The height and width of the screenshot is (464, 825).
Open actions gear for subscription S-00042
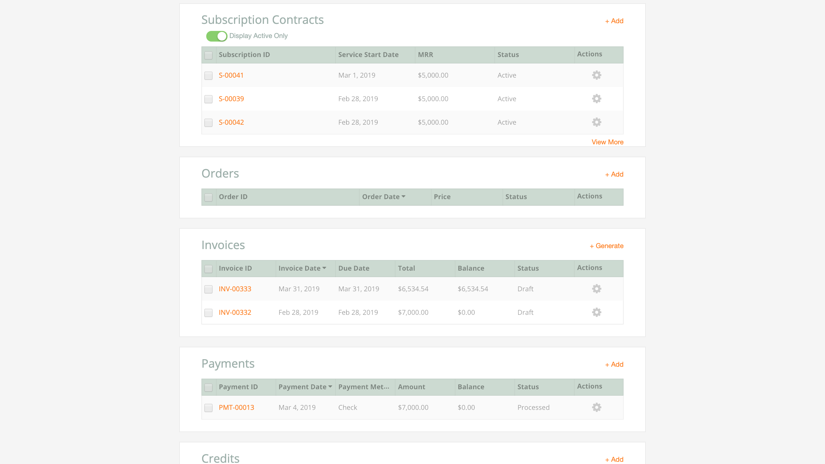click(597, 122)
